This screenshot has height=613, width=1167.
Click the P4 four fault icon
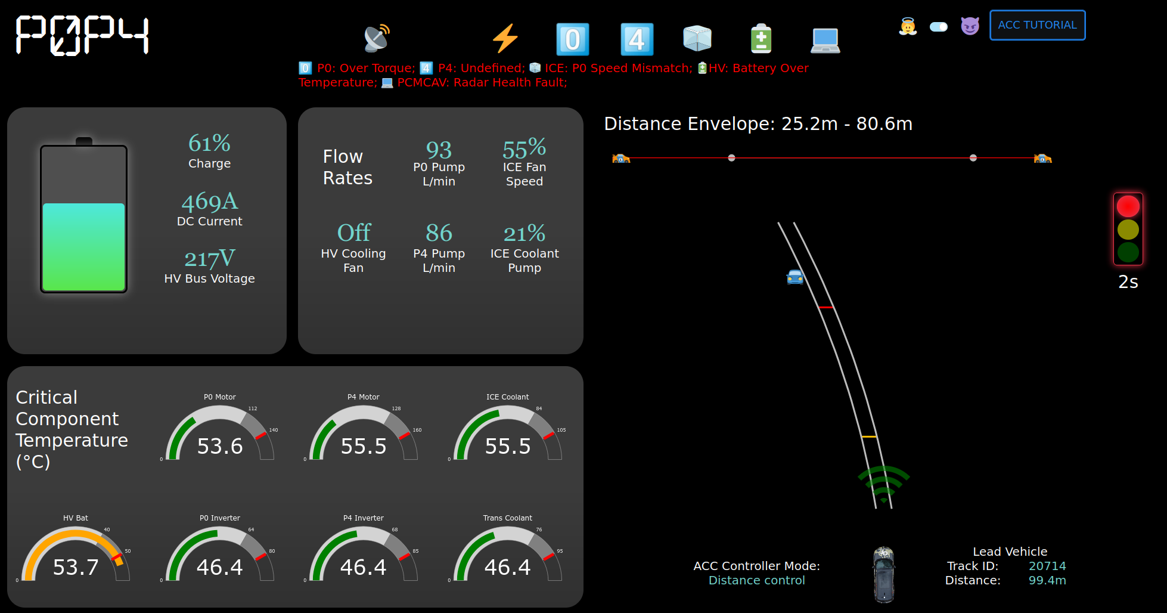637,39
